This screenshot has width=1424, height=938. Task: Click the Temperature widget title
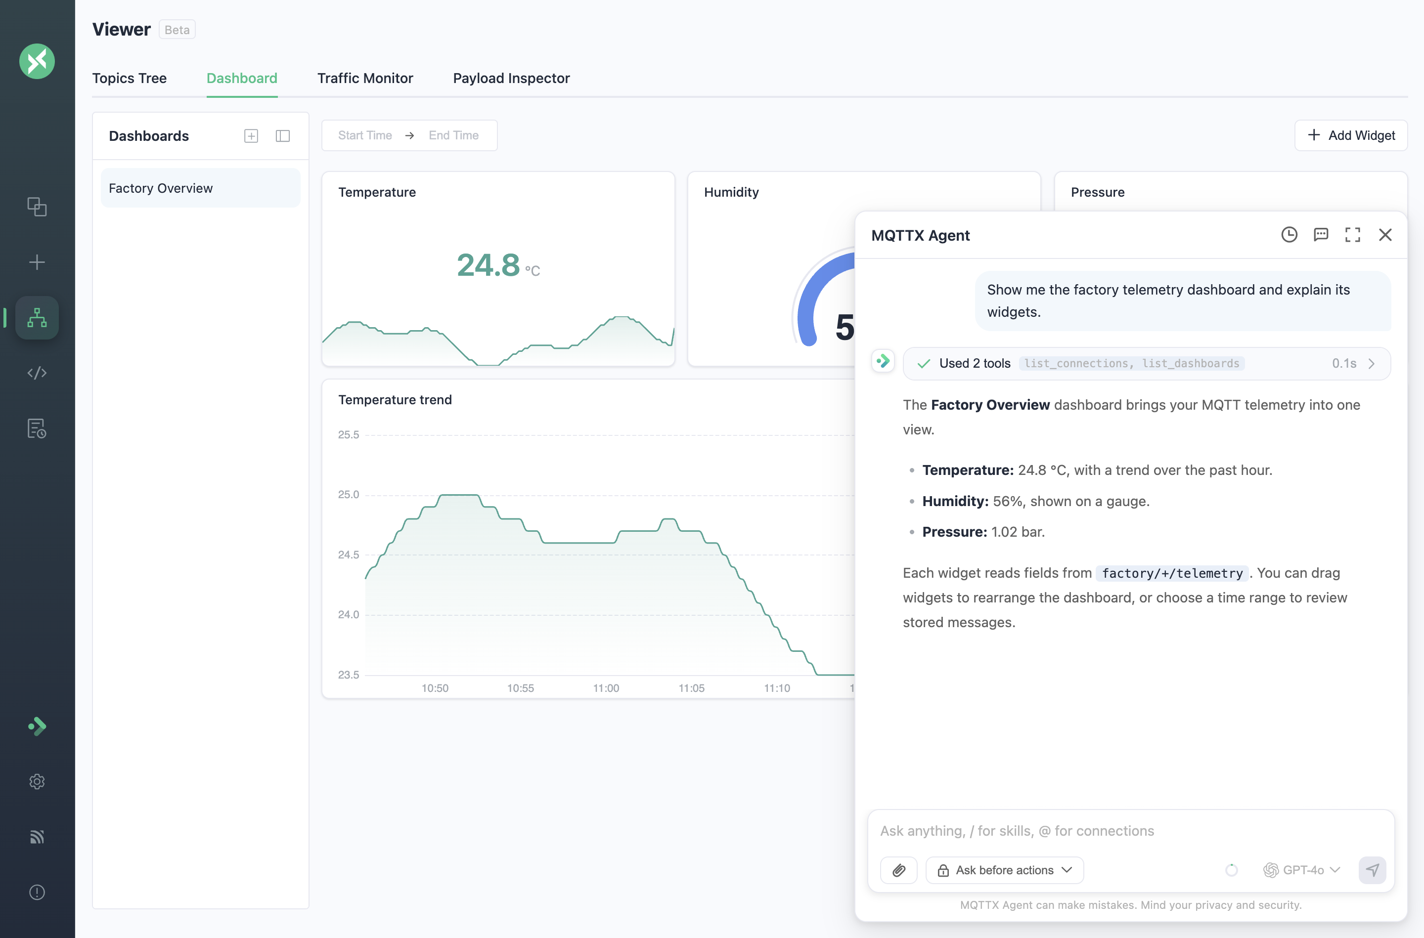(x=377, y=192)
